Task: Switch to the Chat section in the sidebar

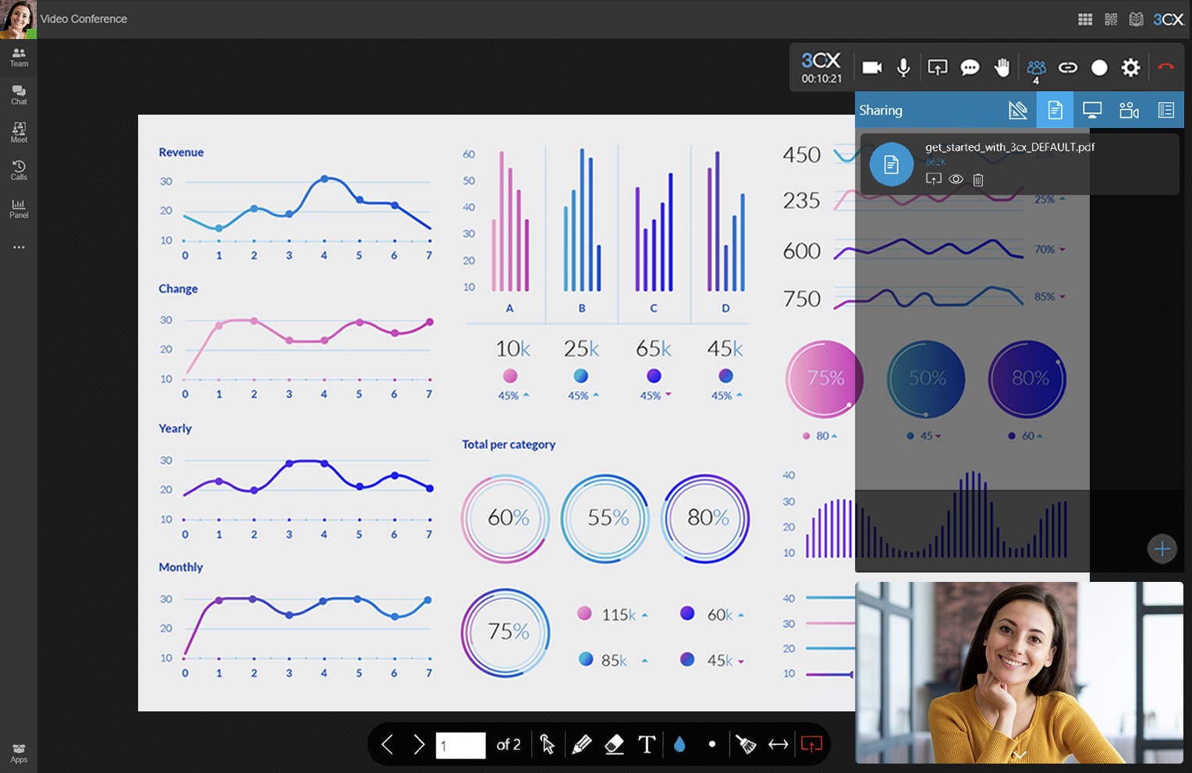Action: pos(18,94)
